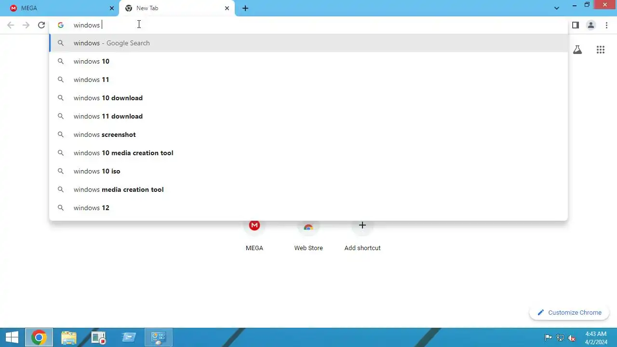Close the MEGA tab
The height and width of the screenshot is (347, 617).
[112, 8]
